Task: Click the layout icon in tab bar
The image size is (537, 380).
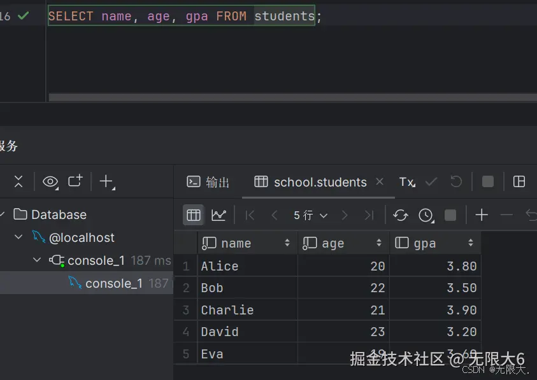Action: [519, 182]
